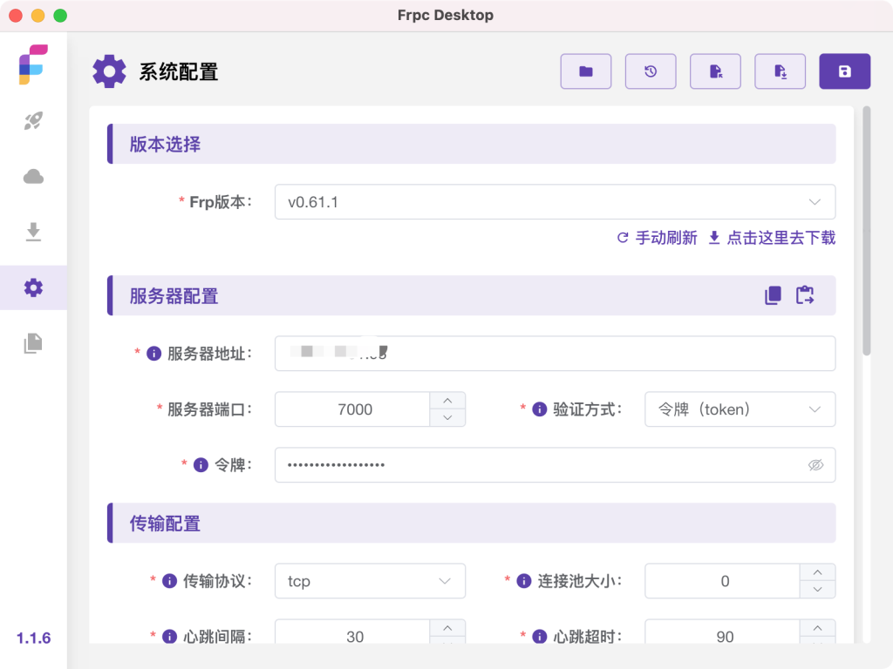
Task: Click the Frpc Desktop logo in sidebar
Action: pos(33,64)
